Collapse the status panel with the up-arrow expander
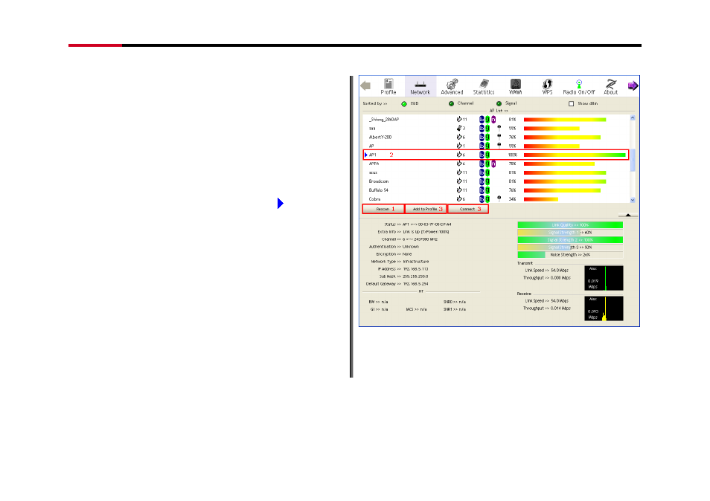Image resolution: width=710 pixels, height=501 pixels. [627, 215]
